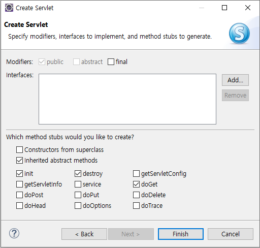
Task: Go to previous page with Back
Action: [x=84, y=234]
